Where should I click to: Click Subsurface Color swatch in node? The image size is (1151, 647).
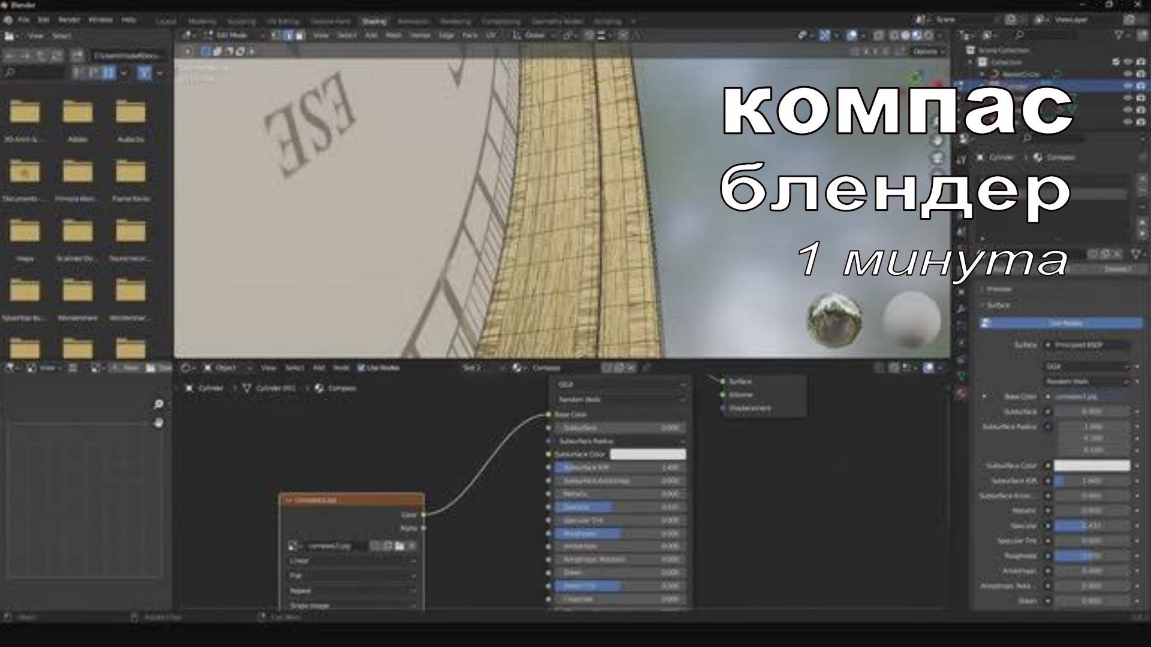tap(648, 454)
